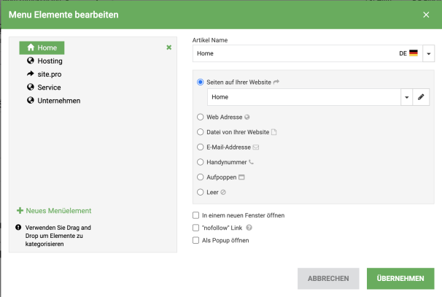This screenshot has width=442, height=297.
Task: Click the globe icon next to Service
Action: [31, 87]
